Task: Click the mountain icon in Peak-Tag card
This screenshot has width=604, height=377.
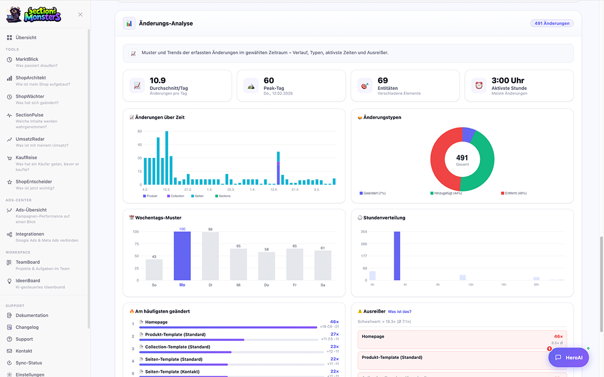Action: point(251,86)
